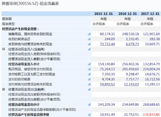Image resolution: width=161 pixels, height=117 pixels.
Task: Select the 2016-12-31 column header
Action: tap(128, 14)
